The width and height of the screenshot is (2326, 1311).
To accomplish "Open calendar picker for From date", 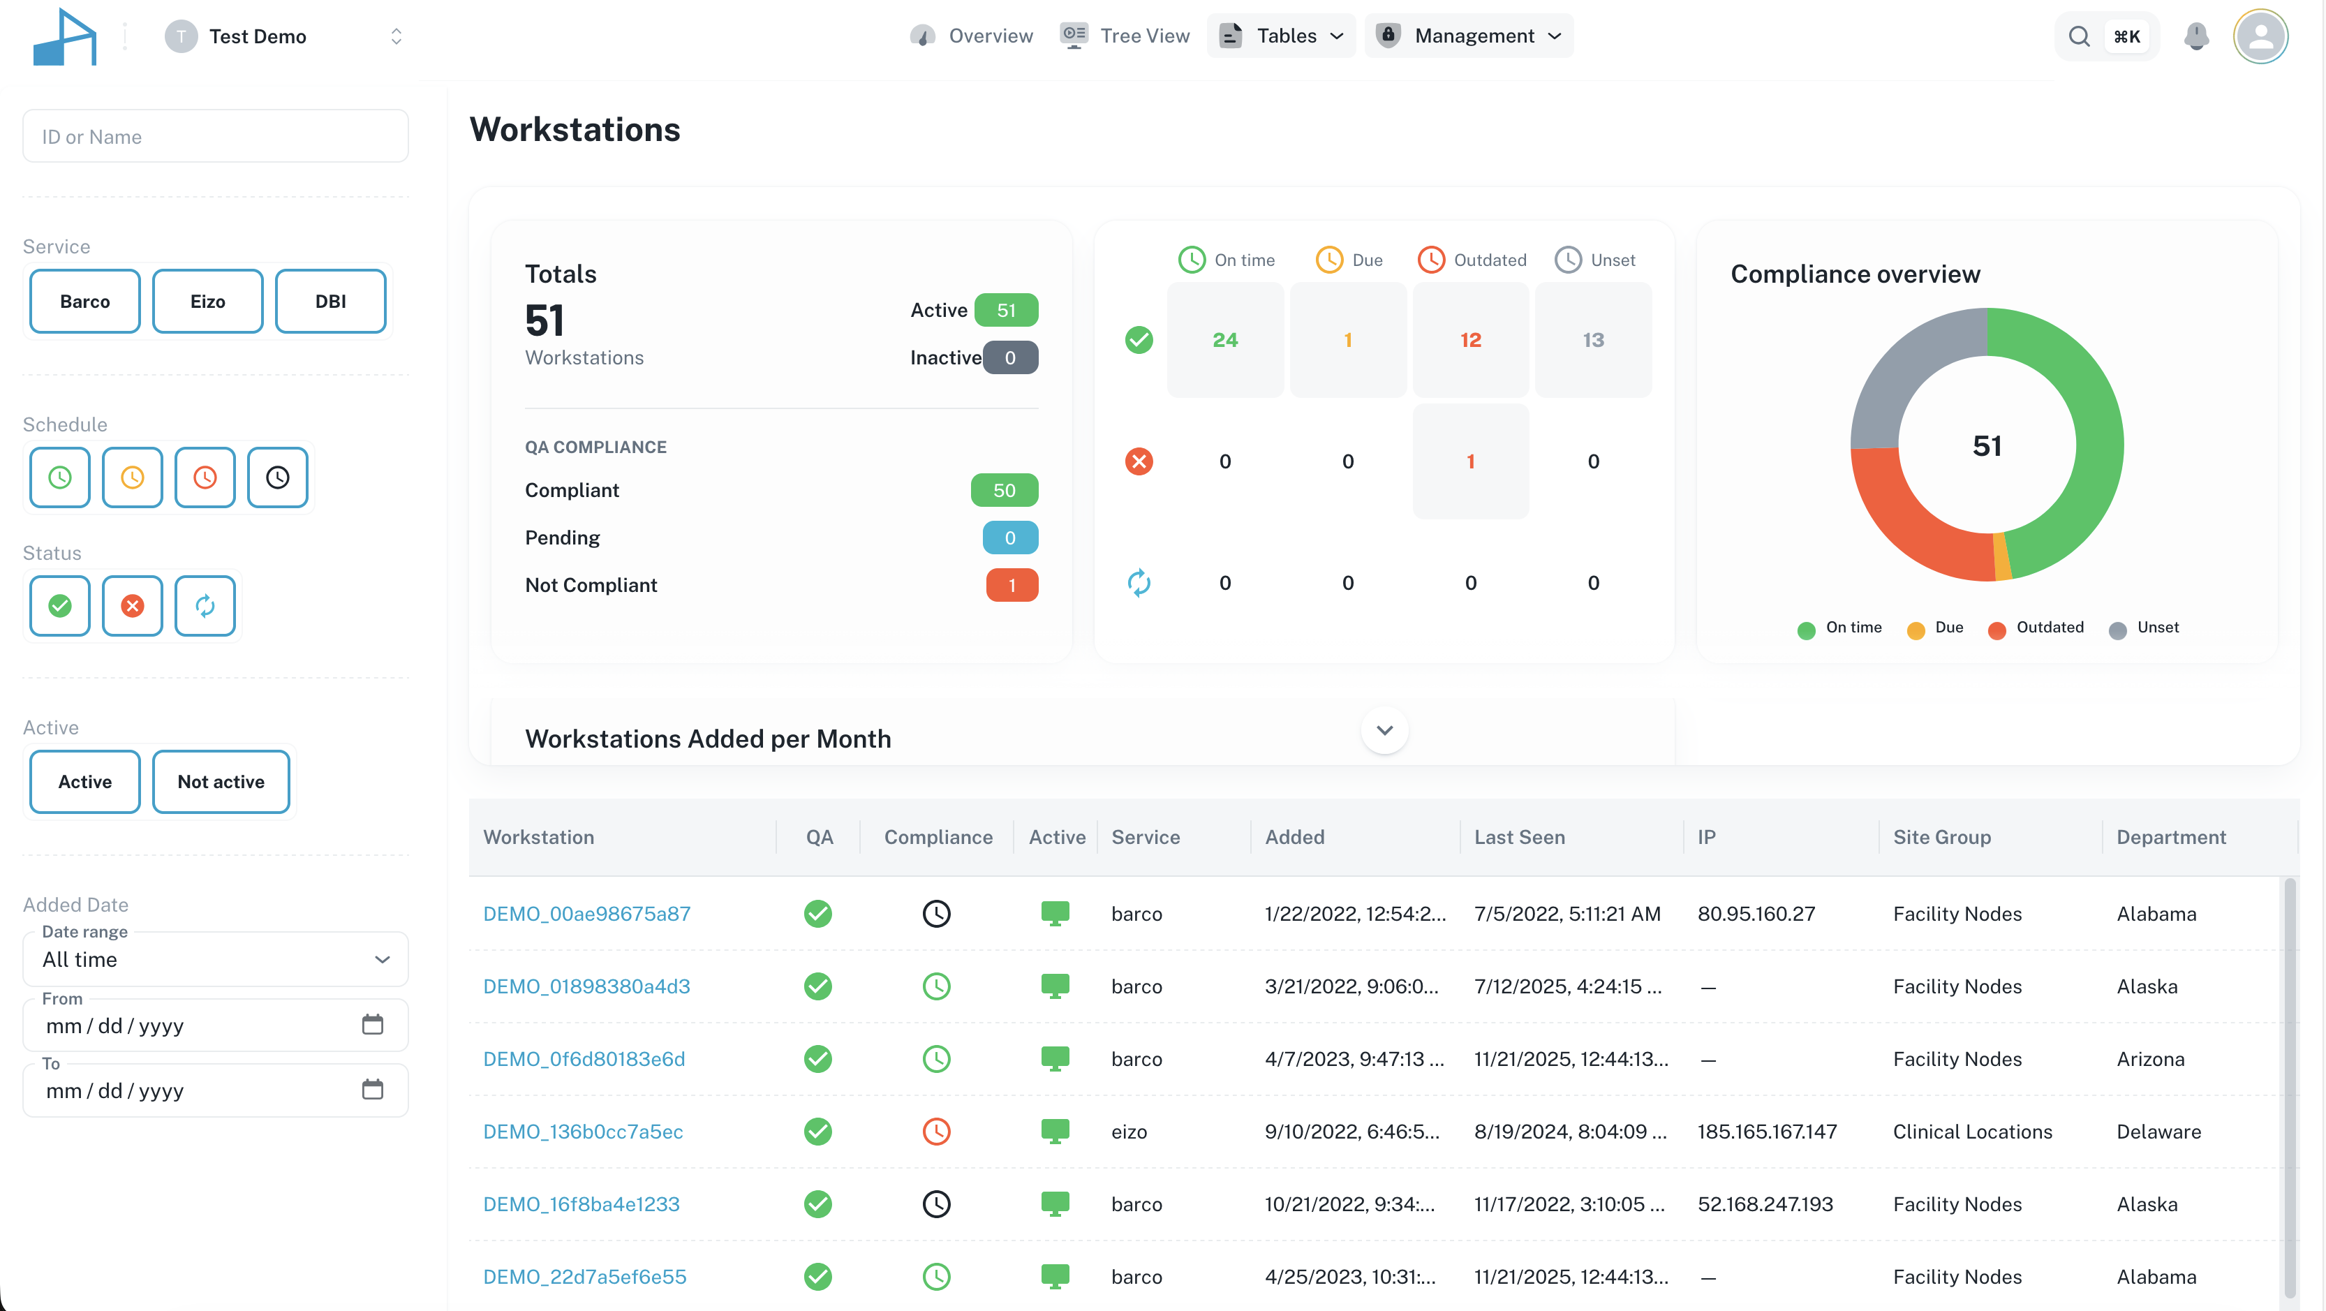I will click(372, 1025).
